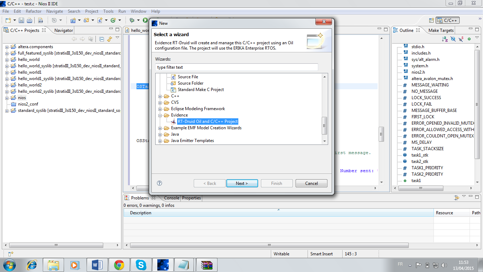
Task: Click the New Class toolbar icon
Action: point(114,20)
